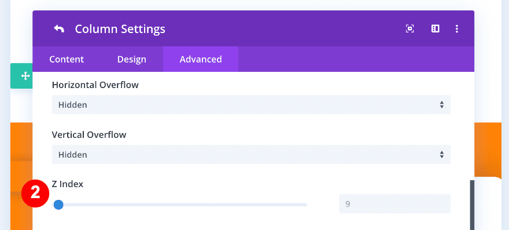Switch to the Content tab
This screenshot has height=230, width=509.
(x=67, y=59)
